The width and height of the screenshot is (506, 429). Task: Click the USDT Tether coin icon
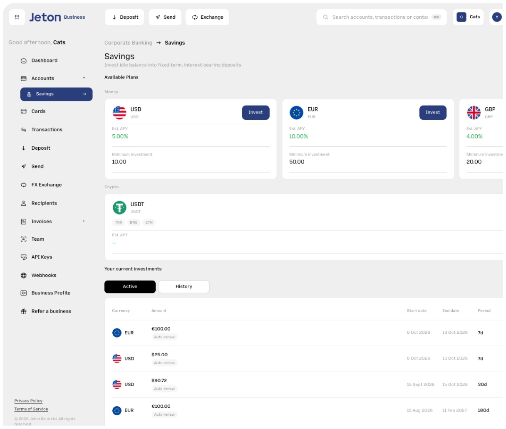119,207
